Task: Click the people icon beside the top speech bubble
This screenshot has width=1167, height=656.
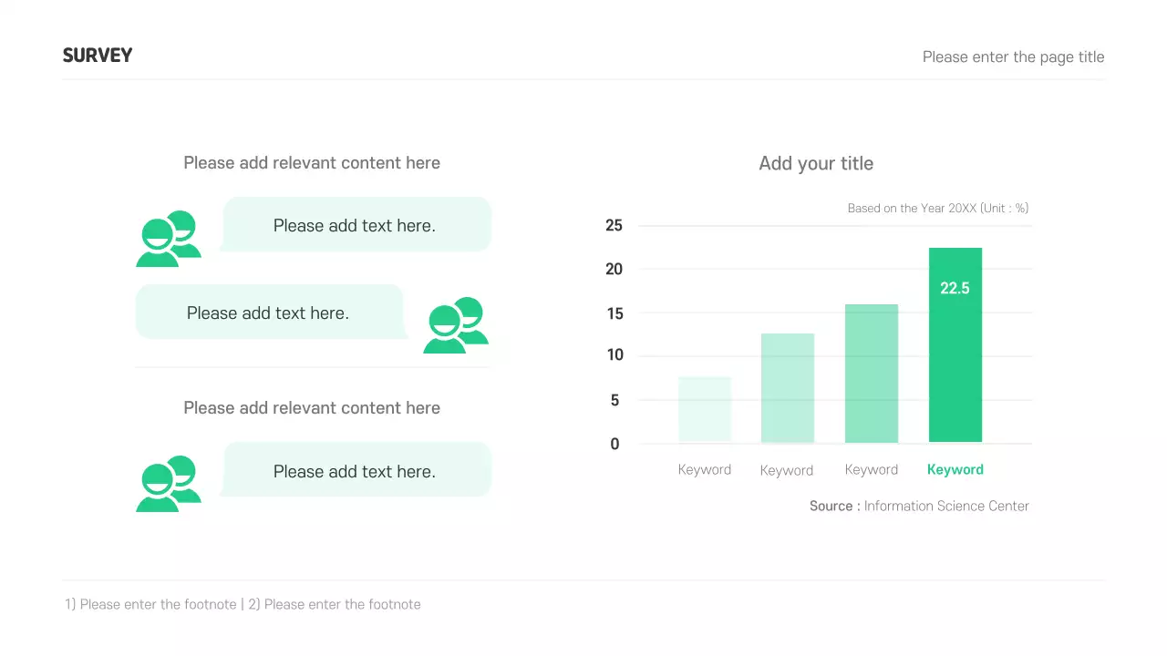Action: (169, 239)
